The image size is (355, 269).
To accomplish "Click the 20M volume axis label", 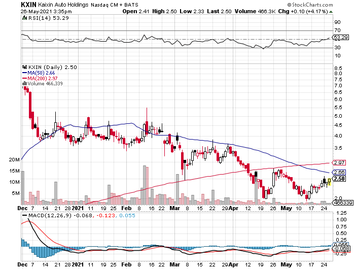I will click(15, 160).
